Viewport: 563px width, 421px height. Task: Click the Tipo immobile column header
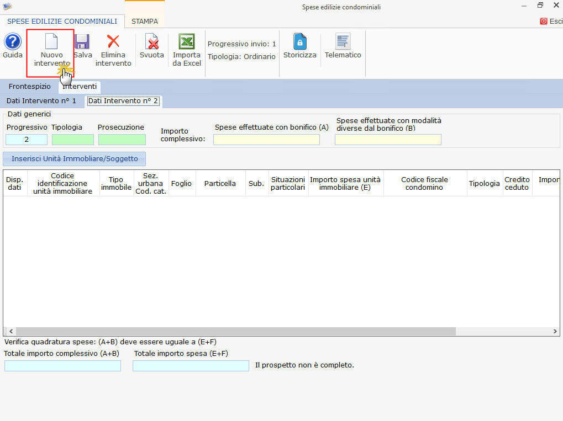pos(116,183)
